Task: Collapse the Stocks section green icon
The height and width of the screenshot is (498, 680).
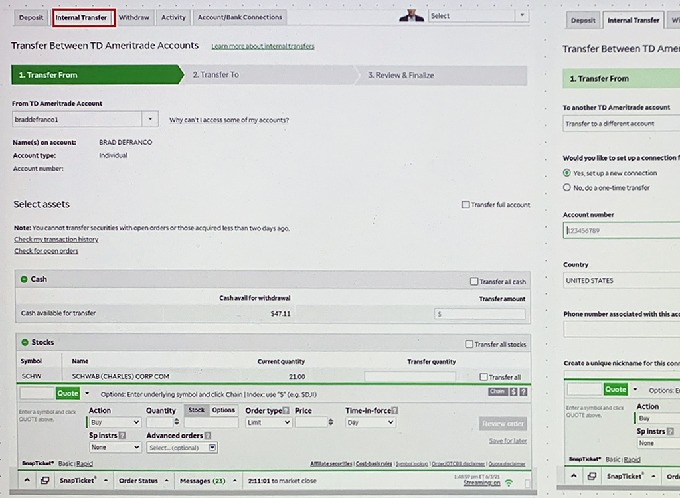Action: pyautogui.click(x=24, y=343)
